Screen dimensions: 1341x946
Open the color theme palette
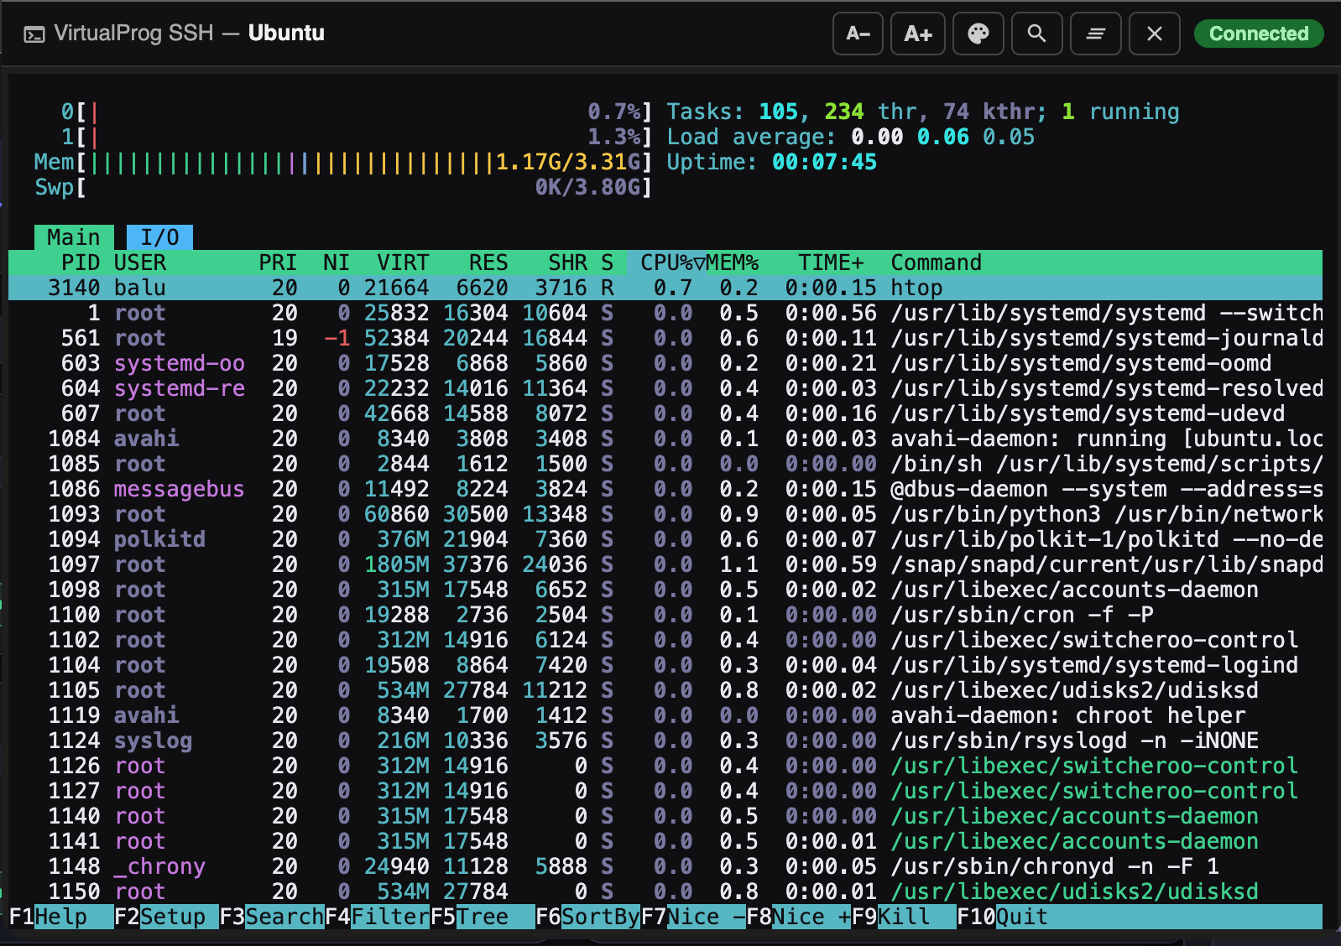coord(978,34)
